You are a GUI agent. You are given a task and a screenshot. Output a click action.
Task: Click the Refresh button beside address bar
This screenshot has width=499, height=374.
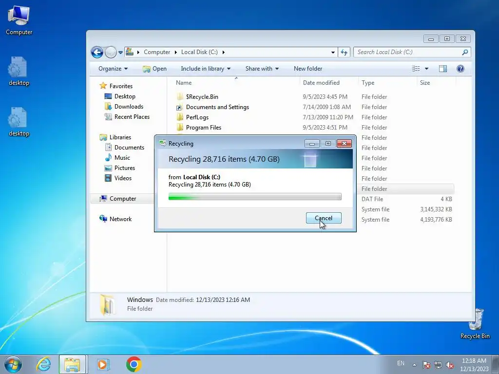point(344,52)
